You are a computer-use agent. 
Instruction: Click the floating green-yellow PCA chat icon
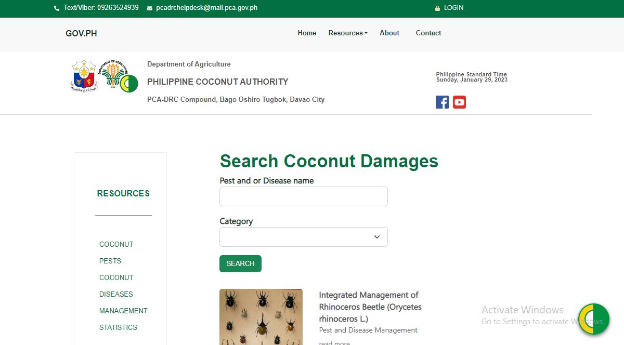pyautogui.click(x=594, y=319)
